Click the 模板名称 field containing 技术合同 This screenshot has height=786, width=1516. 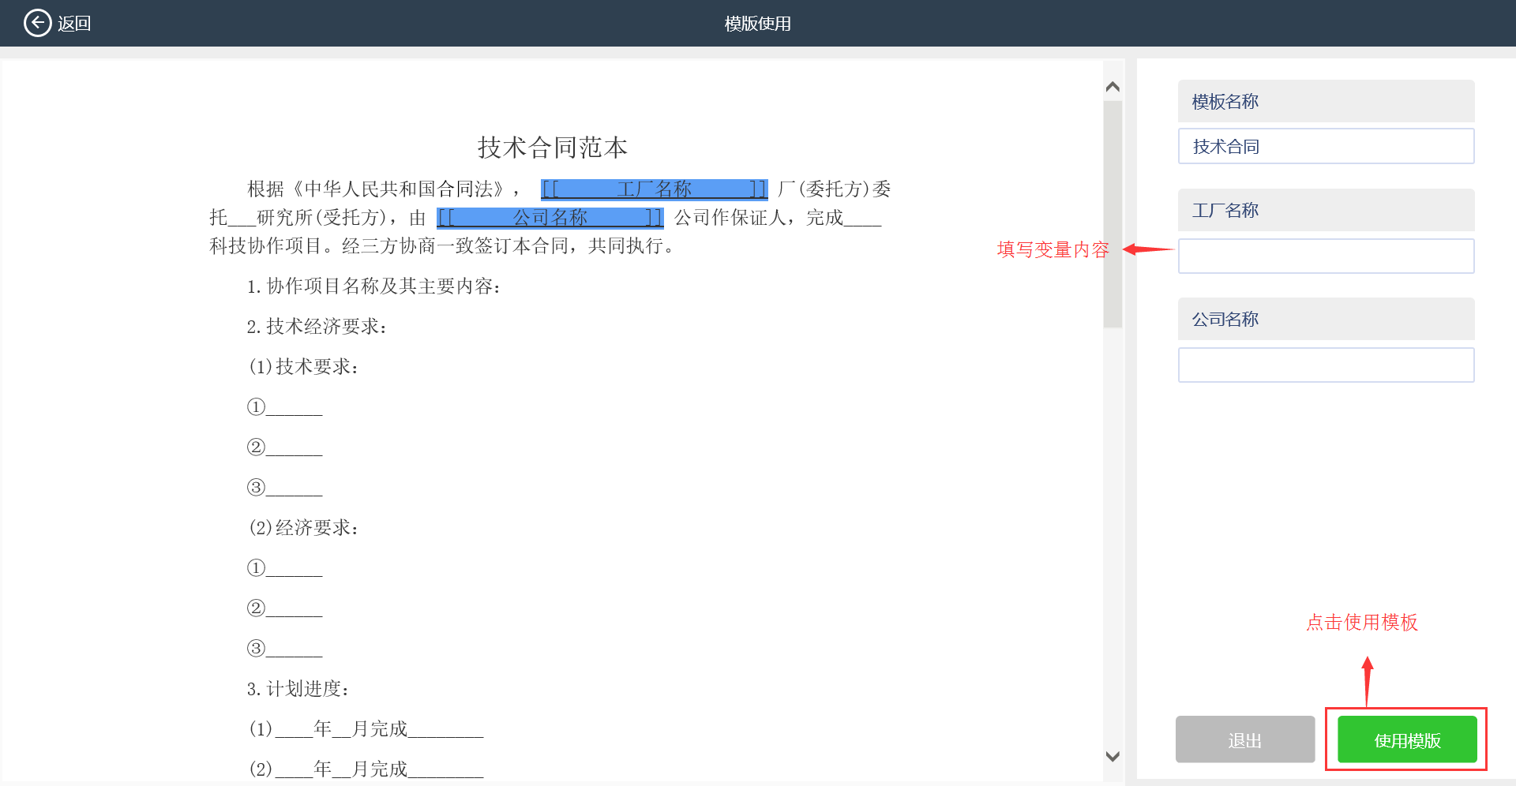pos(1325,147)
